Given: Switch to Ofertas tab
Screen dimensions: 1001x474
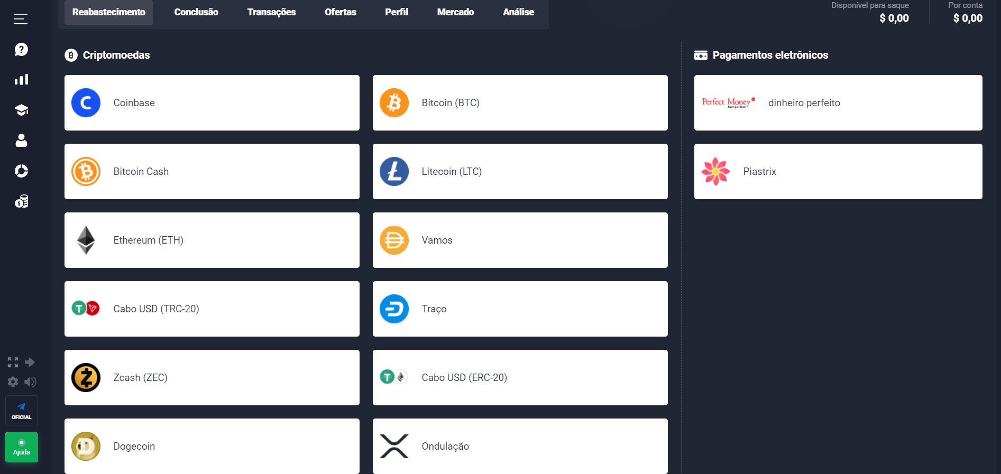Looking at the screenshot, I should 341,12.
